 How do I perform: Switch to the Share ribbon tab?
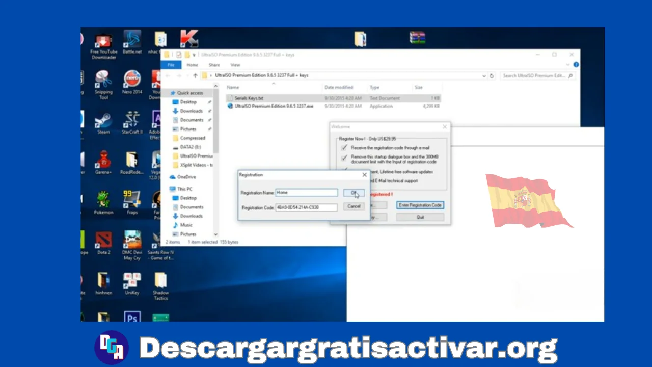(214, 65)
